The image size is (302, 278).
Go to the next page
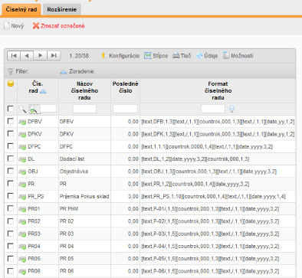pos(41,55)
